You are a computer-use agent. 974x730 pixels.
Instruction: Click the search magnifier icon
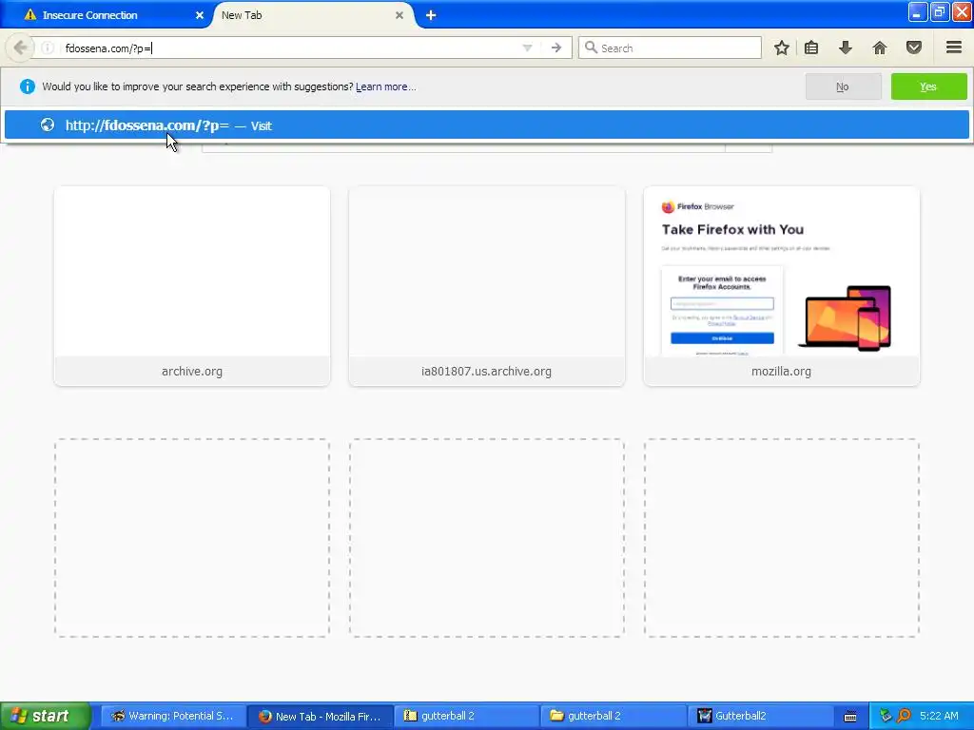click(x=591, y=48)
